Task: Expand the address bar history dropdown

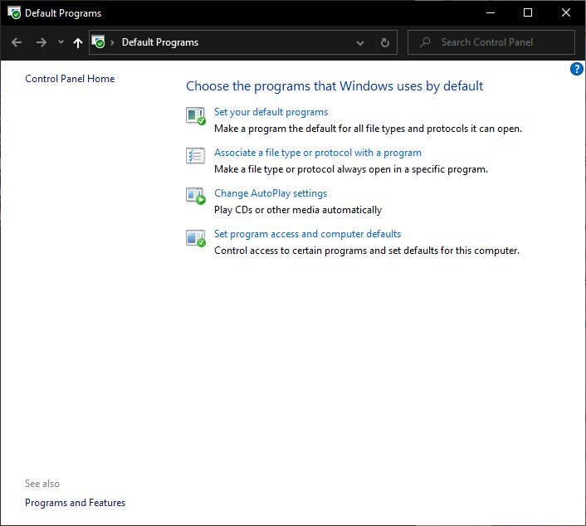Action: click(x=360, y=43)
